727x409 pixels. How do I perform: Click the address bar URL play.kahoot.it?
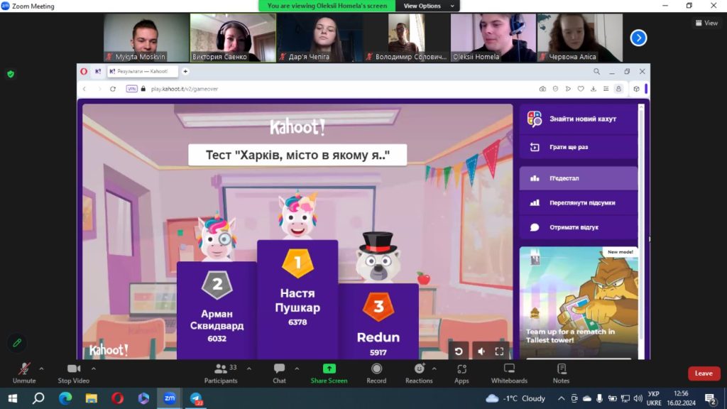[185, 89]
